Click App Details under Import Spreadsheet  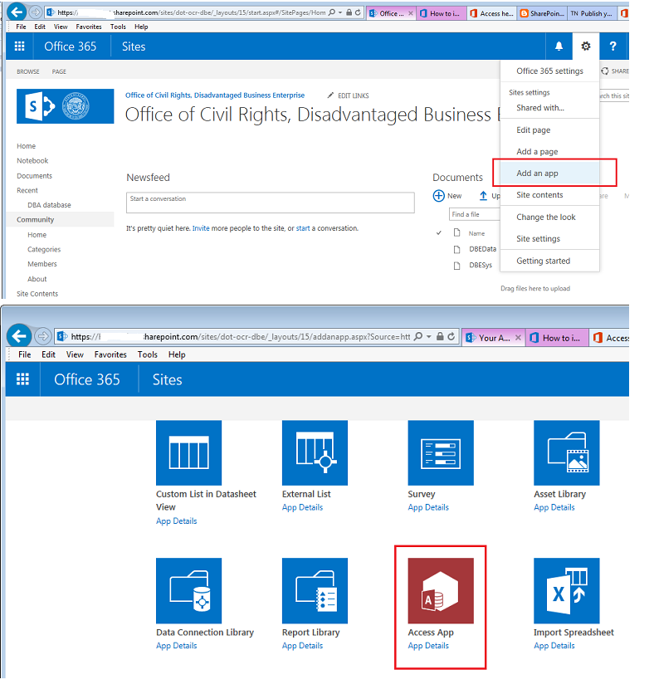click(554, 646)
